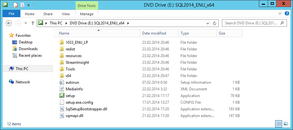Select the SqlSetupBootstrapper.dll file
The image size is (293, 130).
[86, 109]
